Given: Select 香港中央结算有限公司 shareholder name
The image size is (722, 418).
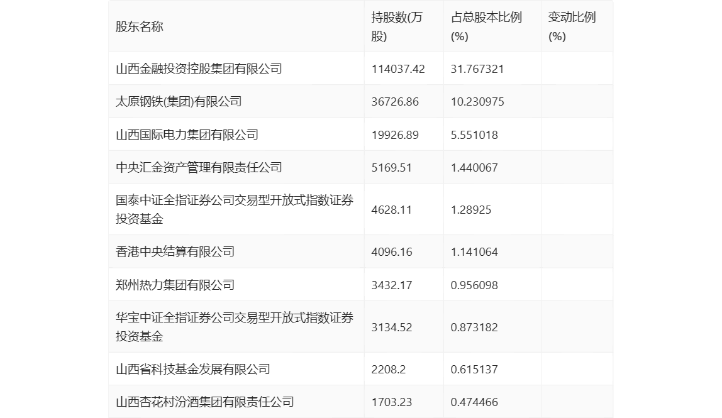Looking at the screenshot, I should click(x=175, y=252).
